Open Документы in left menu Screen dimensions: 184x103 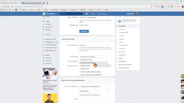point(49,27)
